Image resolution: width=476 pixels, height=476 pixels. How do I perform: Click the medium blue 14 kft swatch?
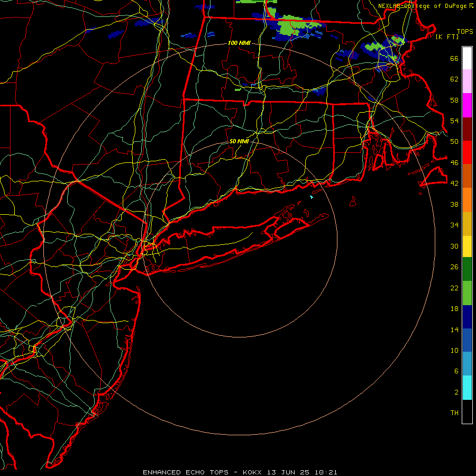pyautogui.click(x=467, y=340)
